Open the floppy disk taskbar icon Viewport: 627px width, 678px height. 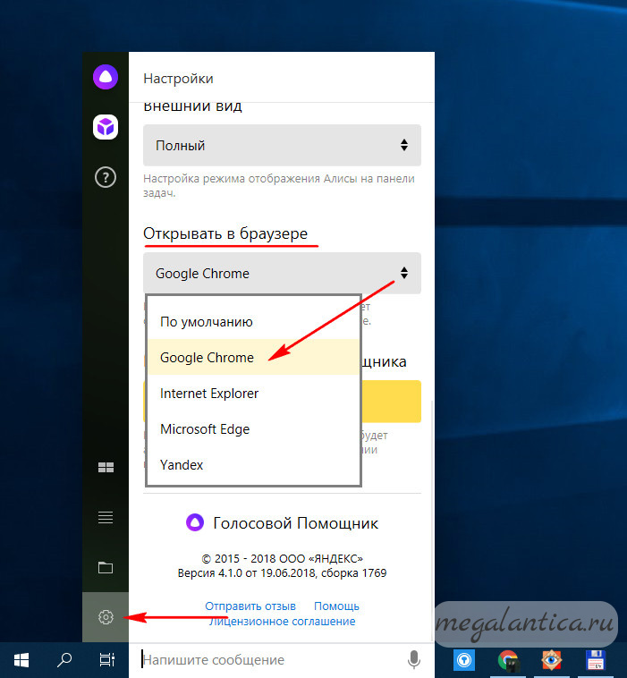pyautogui.click(x=596, y=661)
